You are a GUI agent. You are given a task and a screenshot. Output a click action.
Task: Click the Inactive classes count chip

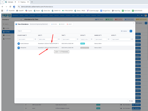point(119,19)
